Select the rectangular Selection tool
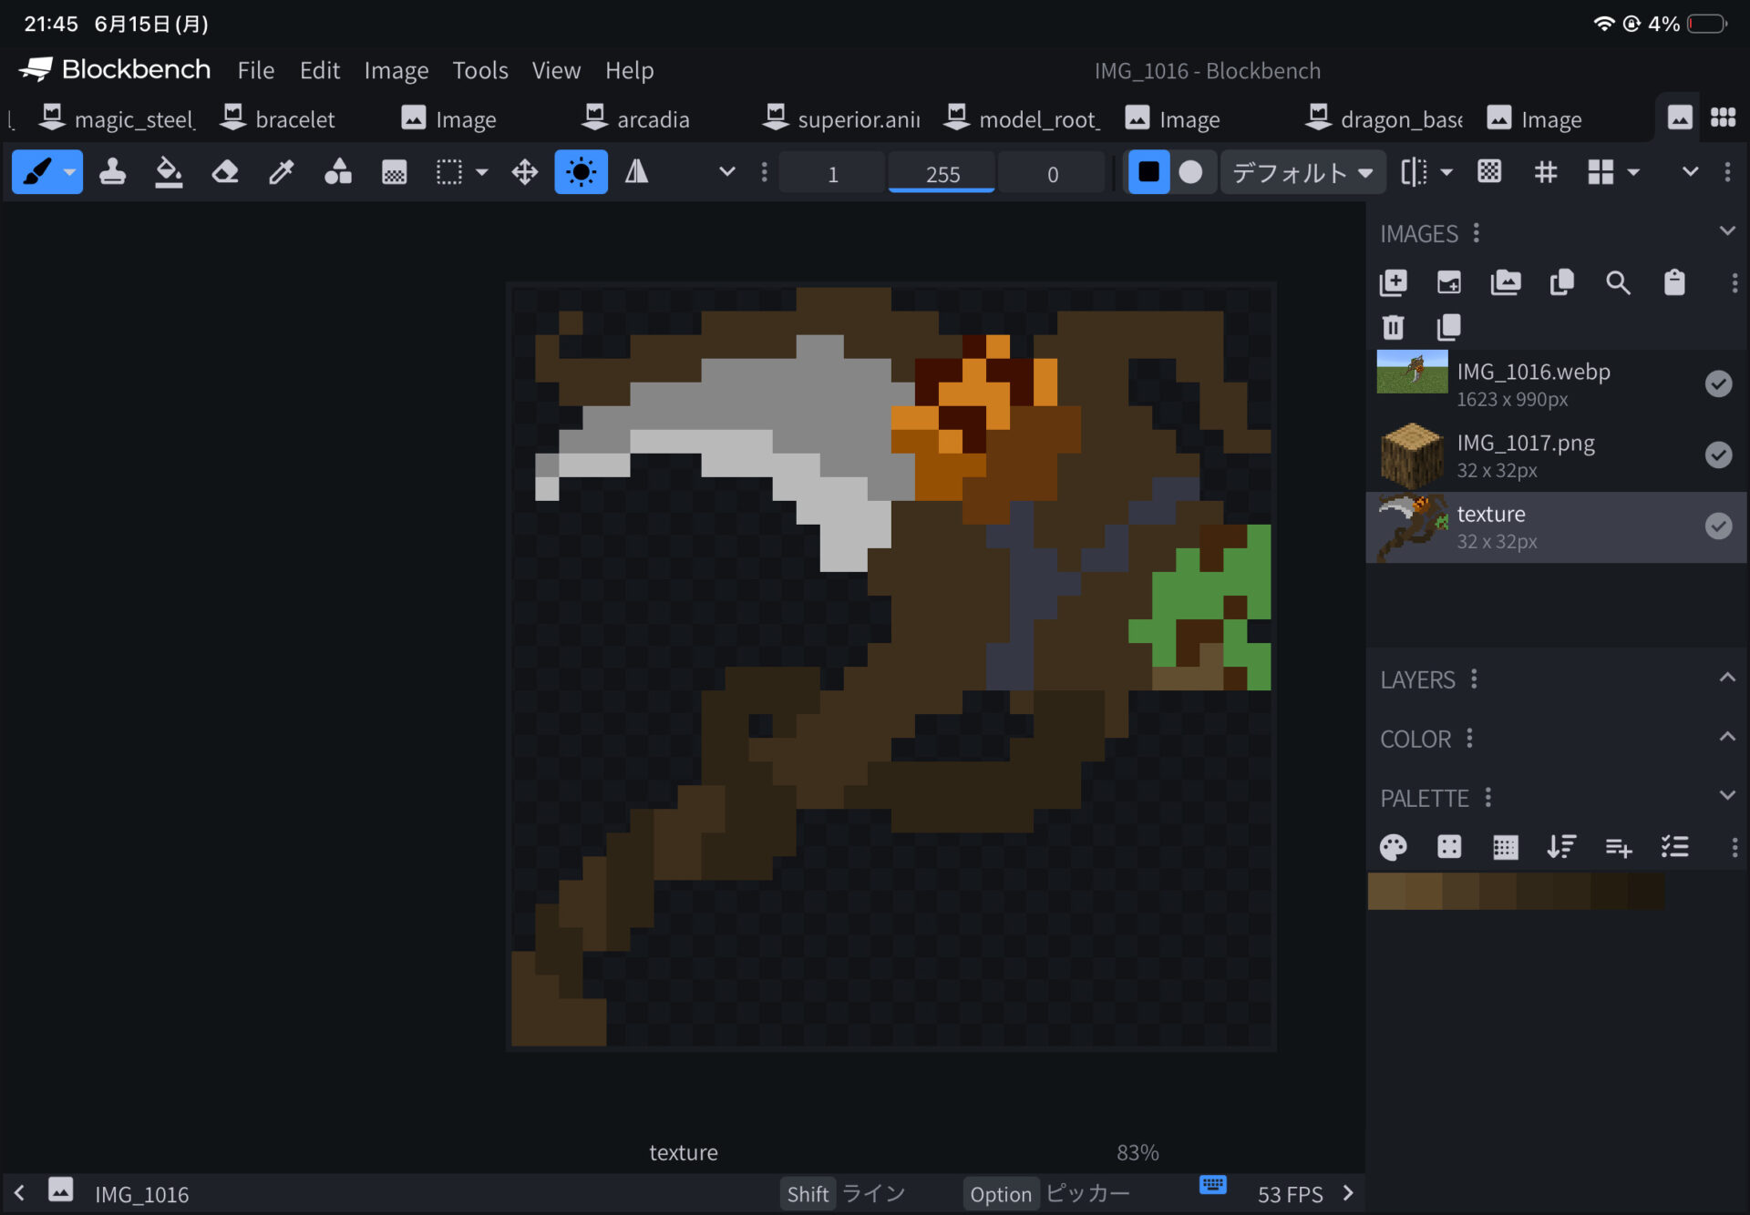 tap(449, 172)
